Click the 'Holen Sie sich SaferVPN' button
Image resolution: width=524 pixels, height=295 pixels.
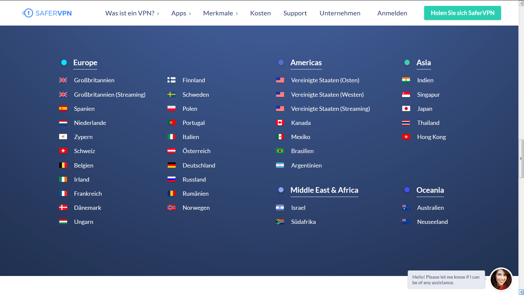point(462,13)
